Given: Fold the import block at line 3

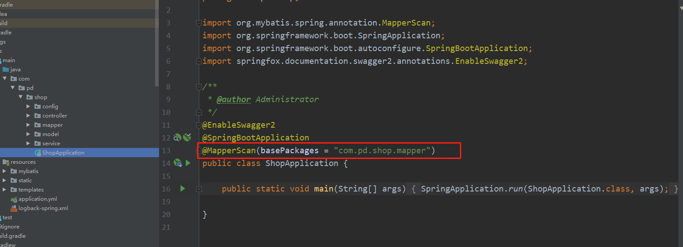Looking at the screenshot, I should 199,23.
